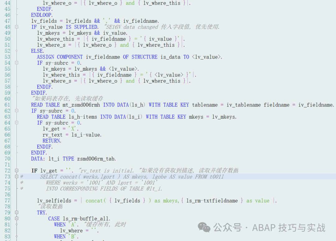Click 'rv_text = ls_i-value' line
The height and width of the screenshot is (241, 336).
[72, 135]
